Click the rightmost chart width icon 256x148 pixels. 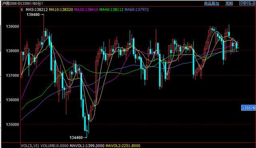point(252,3)
